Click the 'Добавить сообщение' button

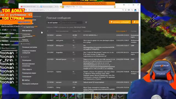120,22
